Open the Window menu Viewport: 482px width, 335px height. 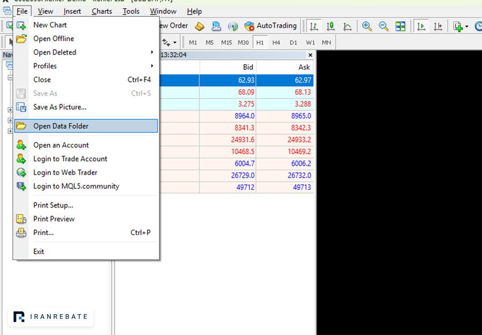tap(163, 11)
